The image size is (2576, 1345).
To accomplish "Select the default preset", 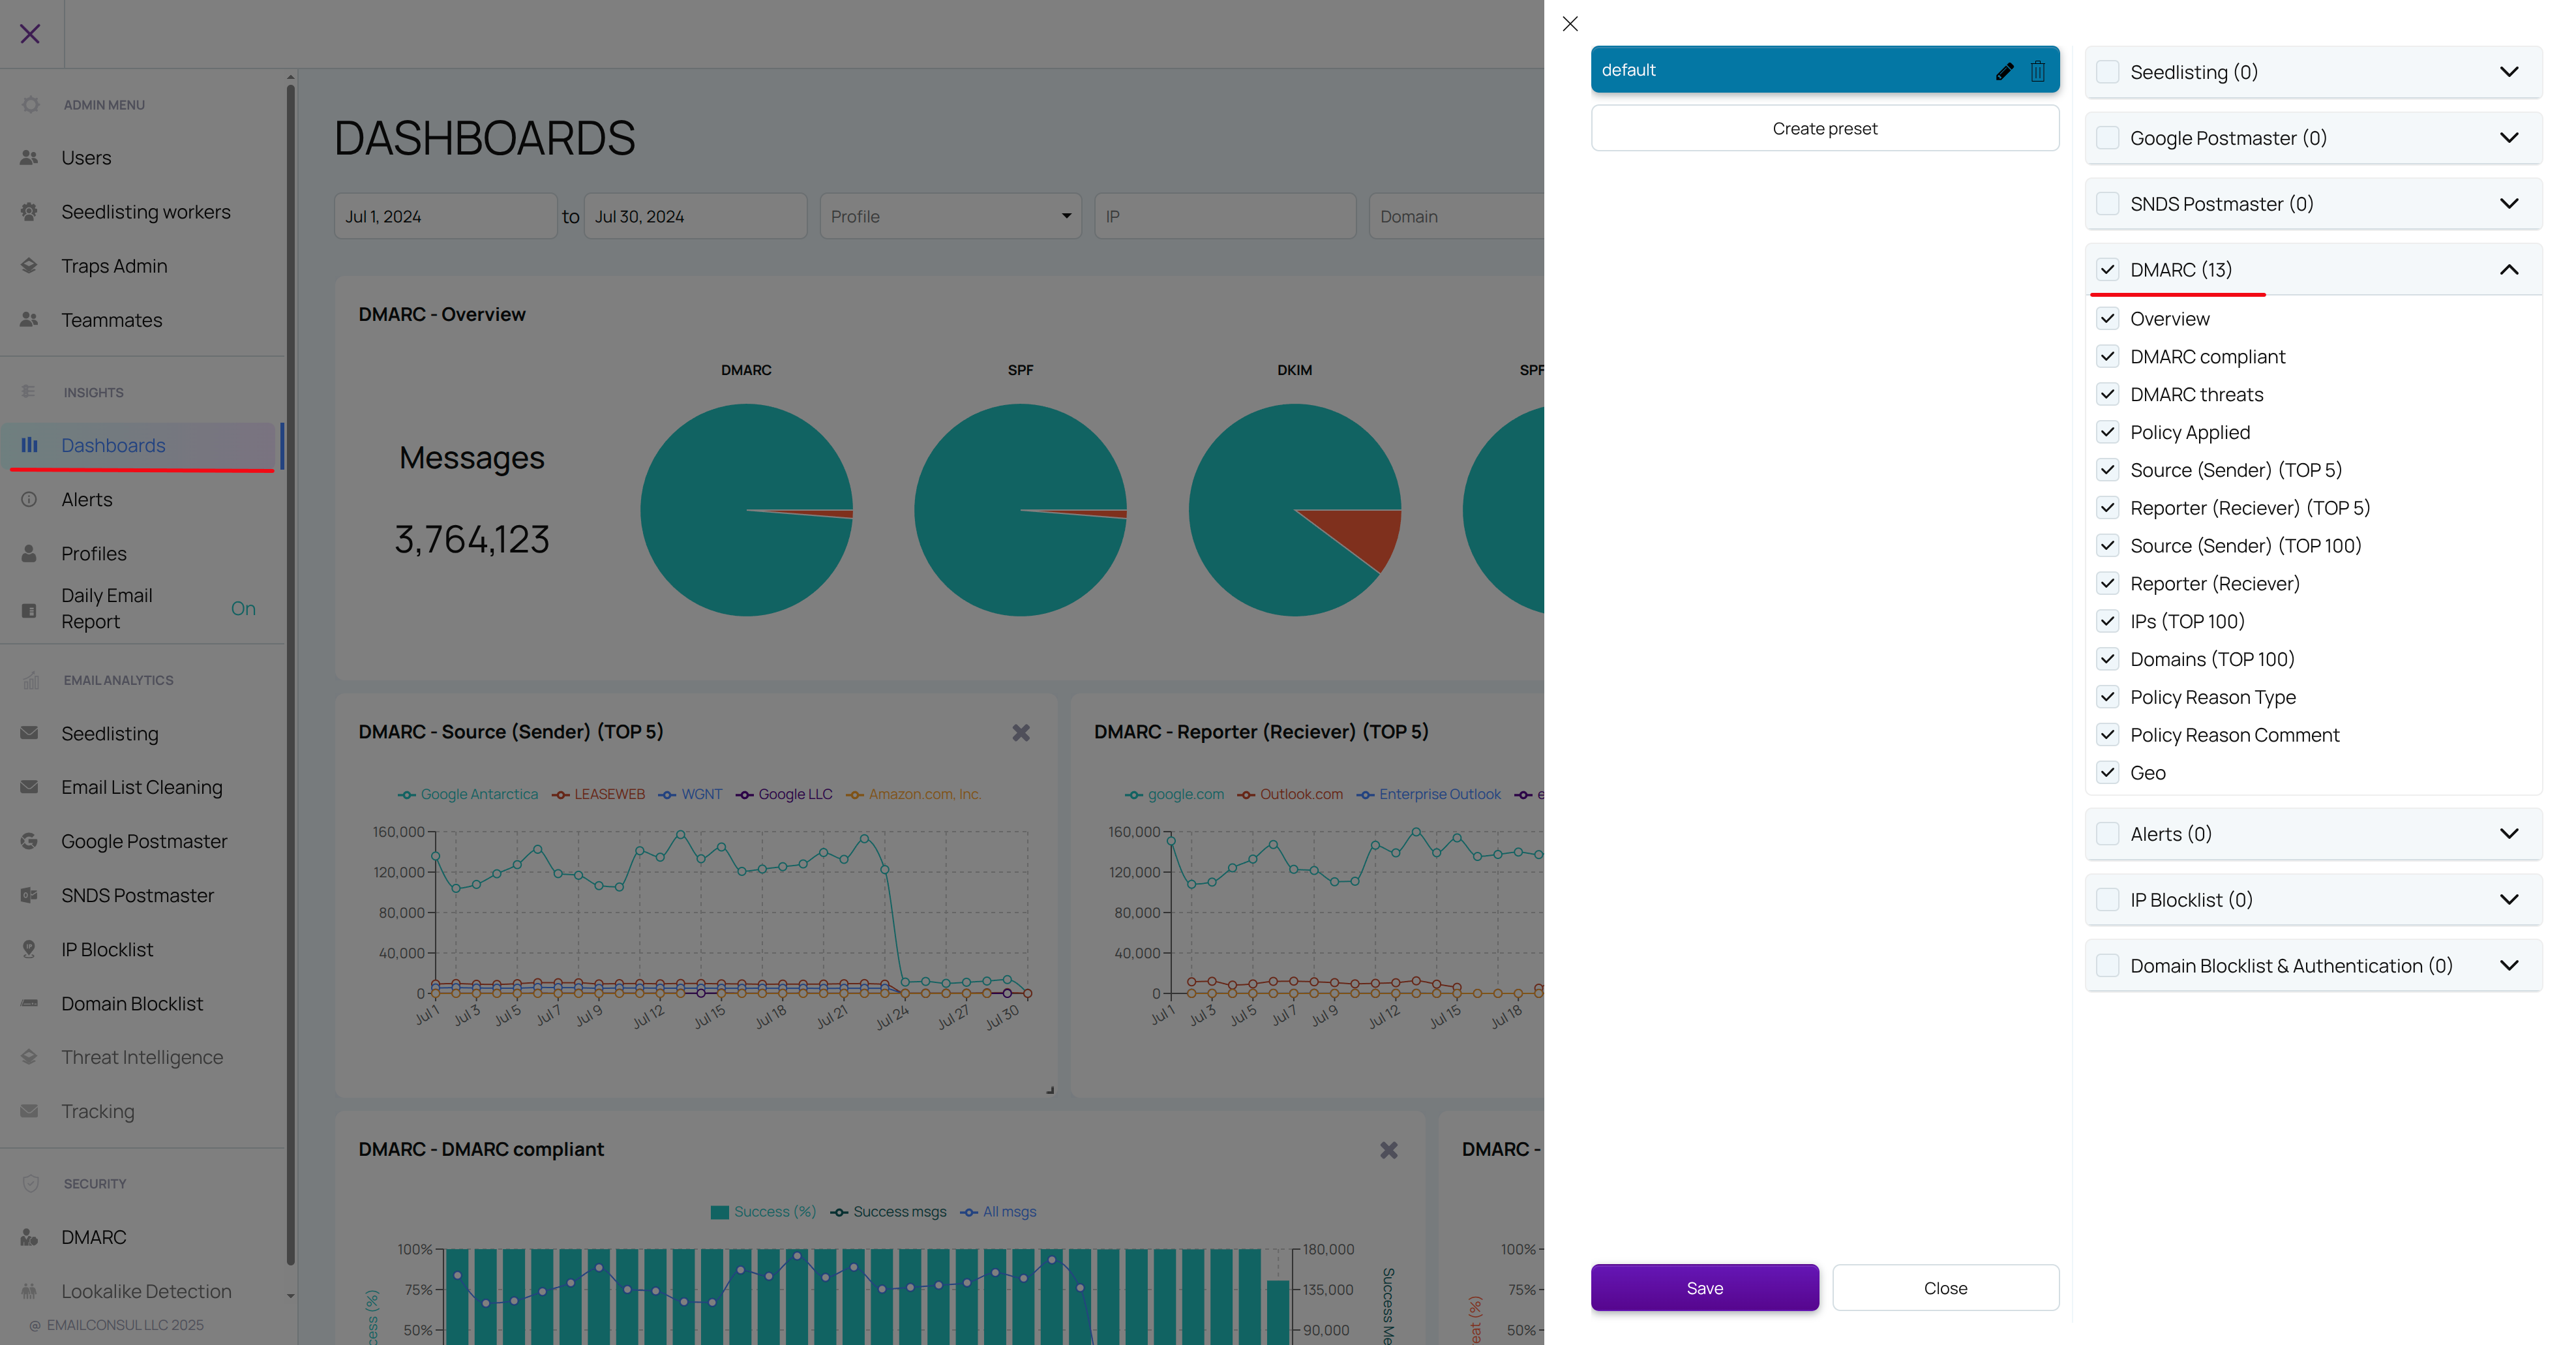I will pos(1824,70).
